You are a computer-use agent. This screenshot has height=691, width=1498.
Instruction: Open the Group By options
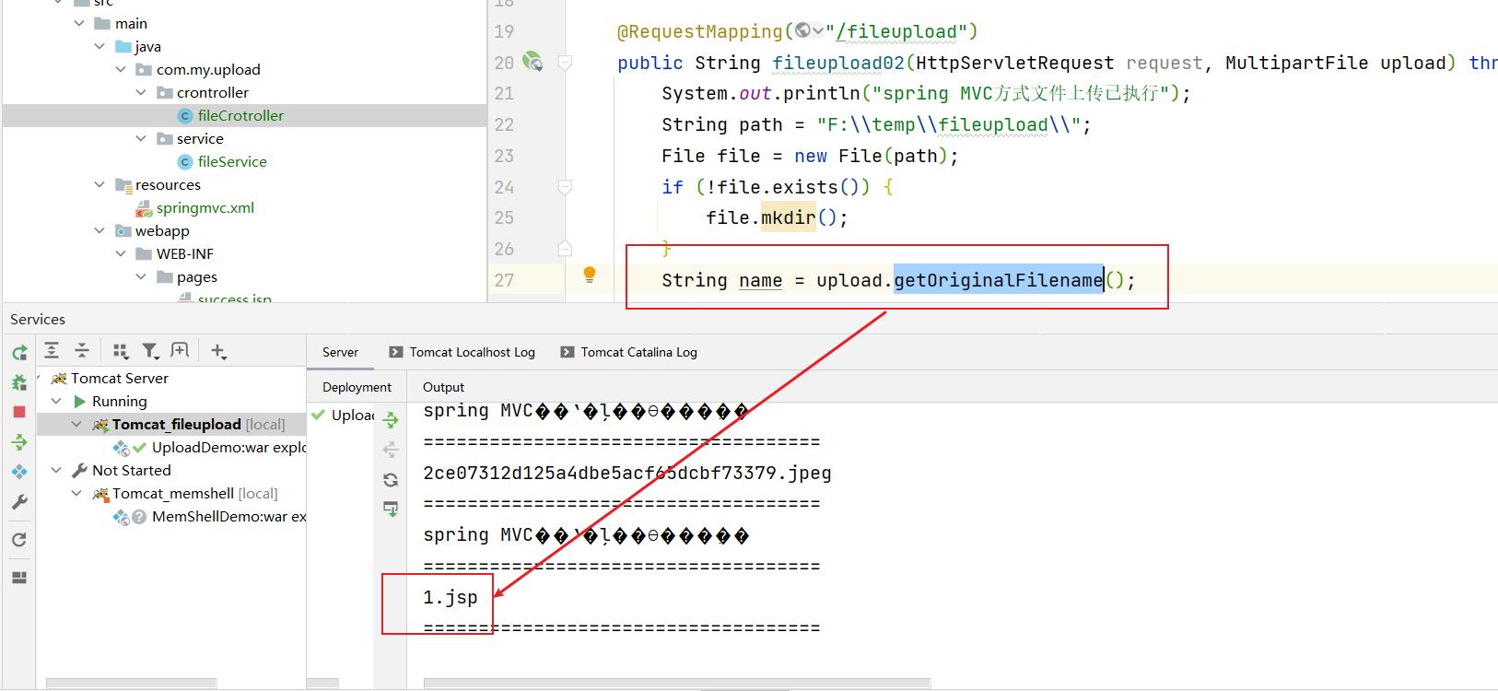click(120, 351)
